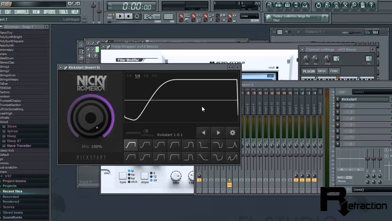Select 1/1 rate in Kickstart
Image resolution: width=392 pixels, height=221 pixels.
[155, 76]
